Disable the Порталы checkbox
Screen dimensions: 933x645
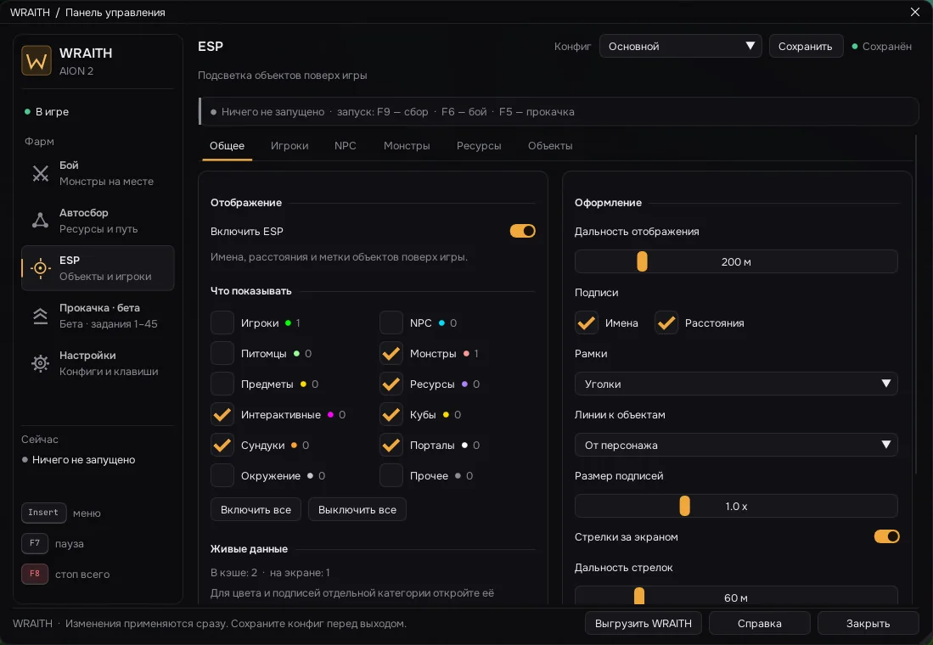coord(391,445)
